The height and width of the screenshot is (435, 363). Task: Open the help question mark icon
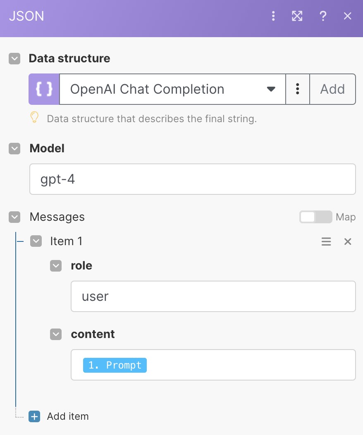[323, 16]
